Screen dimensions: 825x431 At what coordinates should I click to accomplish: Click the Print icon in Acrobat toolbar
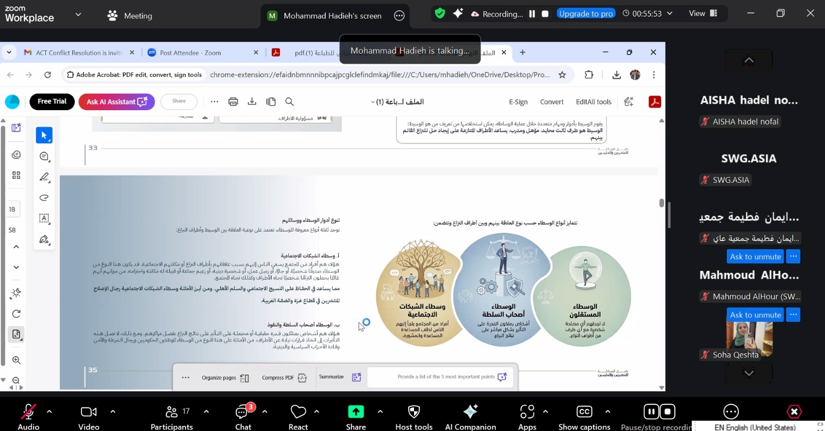click(233, 102)
